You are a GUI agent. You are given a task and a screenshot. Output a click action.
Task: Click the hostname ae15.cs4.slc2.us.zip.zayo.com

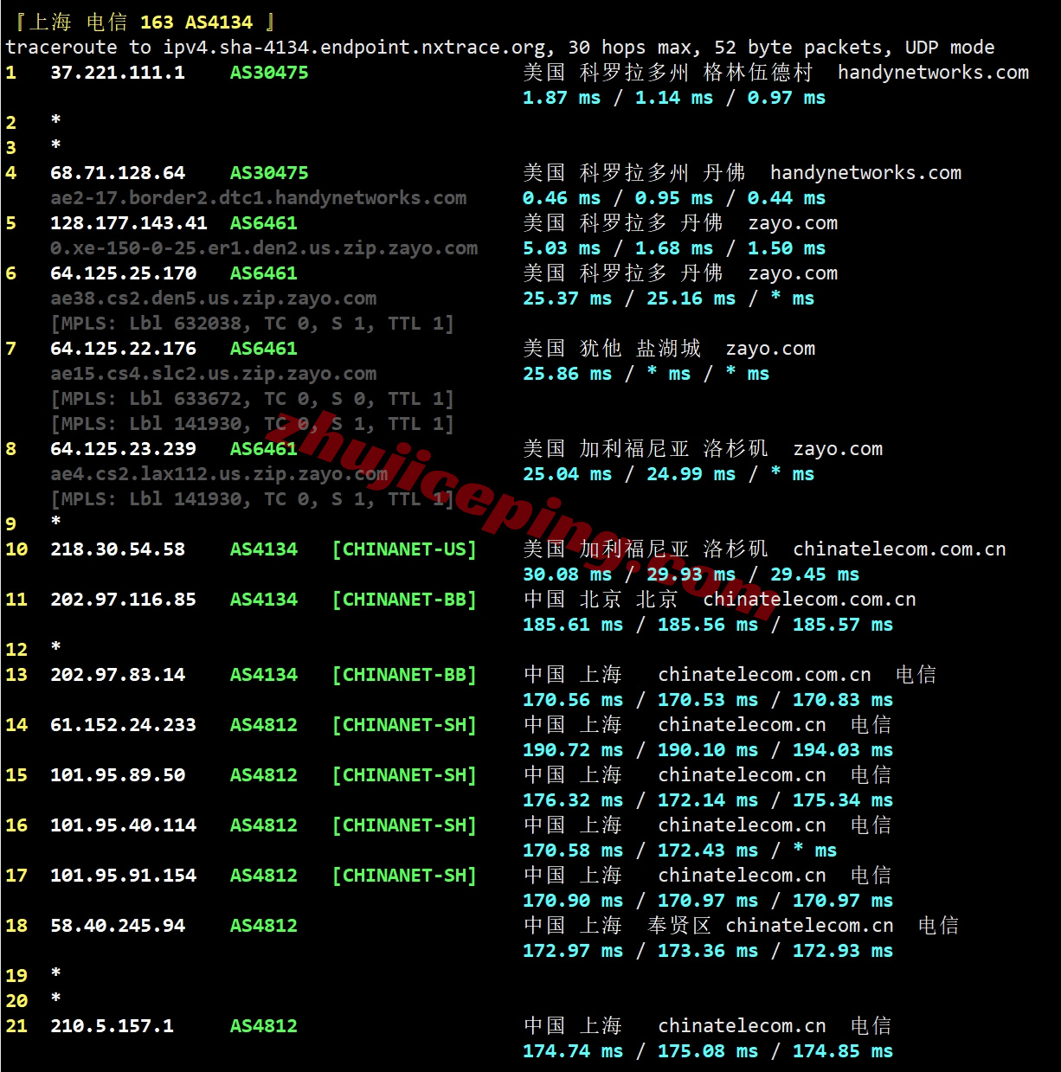click(x=213, y=374)
